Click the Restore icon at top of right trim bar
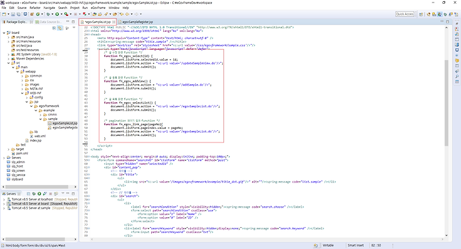The width and height of the screenshot is (461, 249). 457,24
